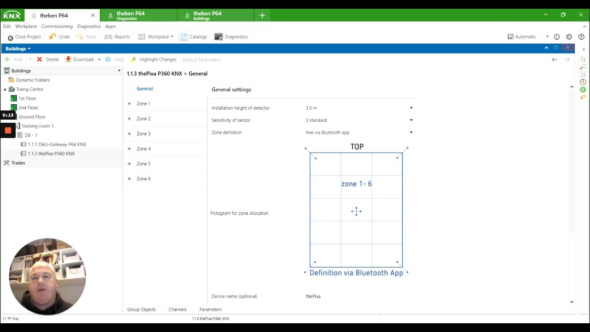The width and height of the screenshot is (590, 332).
Task: Open the Buildings panel title dropdown
Action: pyautogui.click(x=29, y=49)
